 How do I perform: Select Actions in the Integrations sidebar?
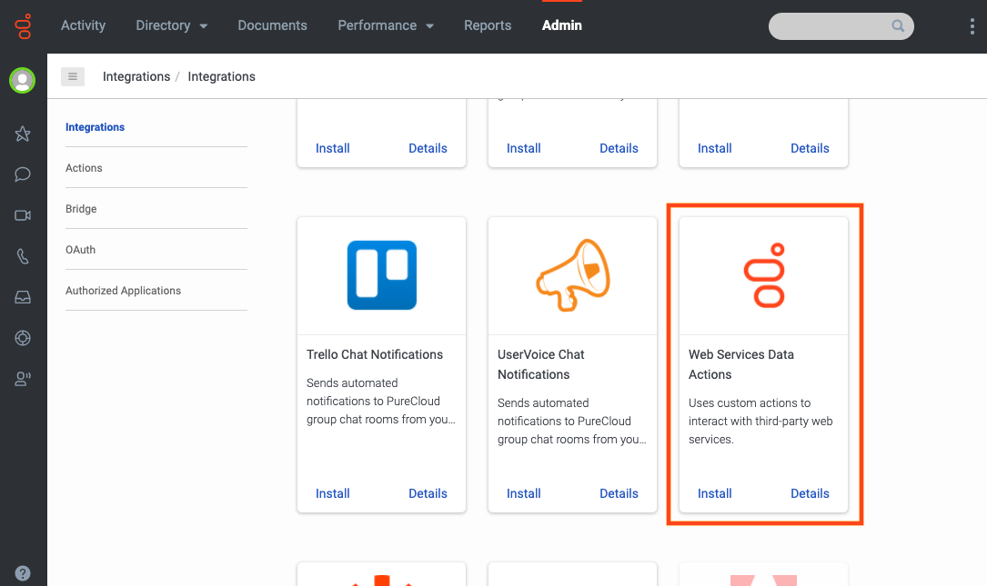[x=84, y=167]
